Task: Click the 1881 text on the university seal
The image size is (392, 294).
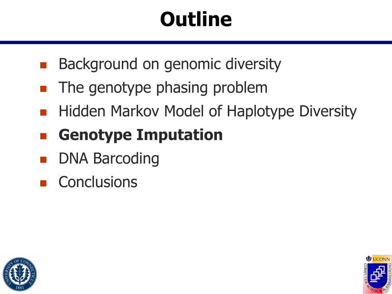Action: coord(20,287)
